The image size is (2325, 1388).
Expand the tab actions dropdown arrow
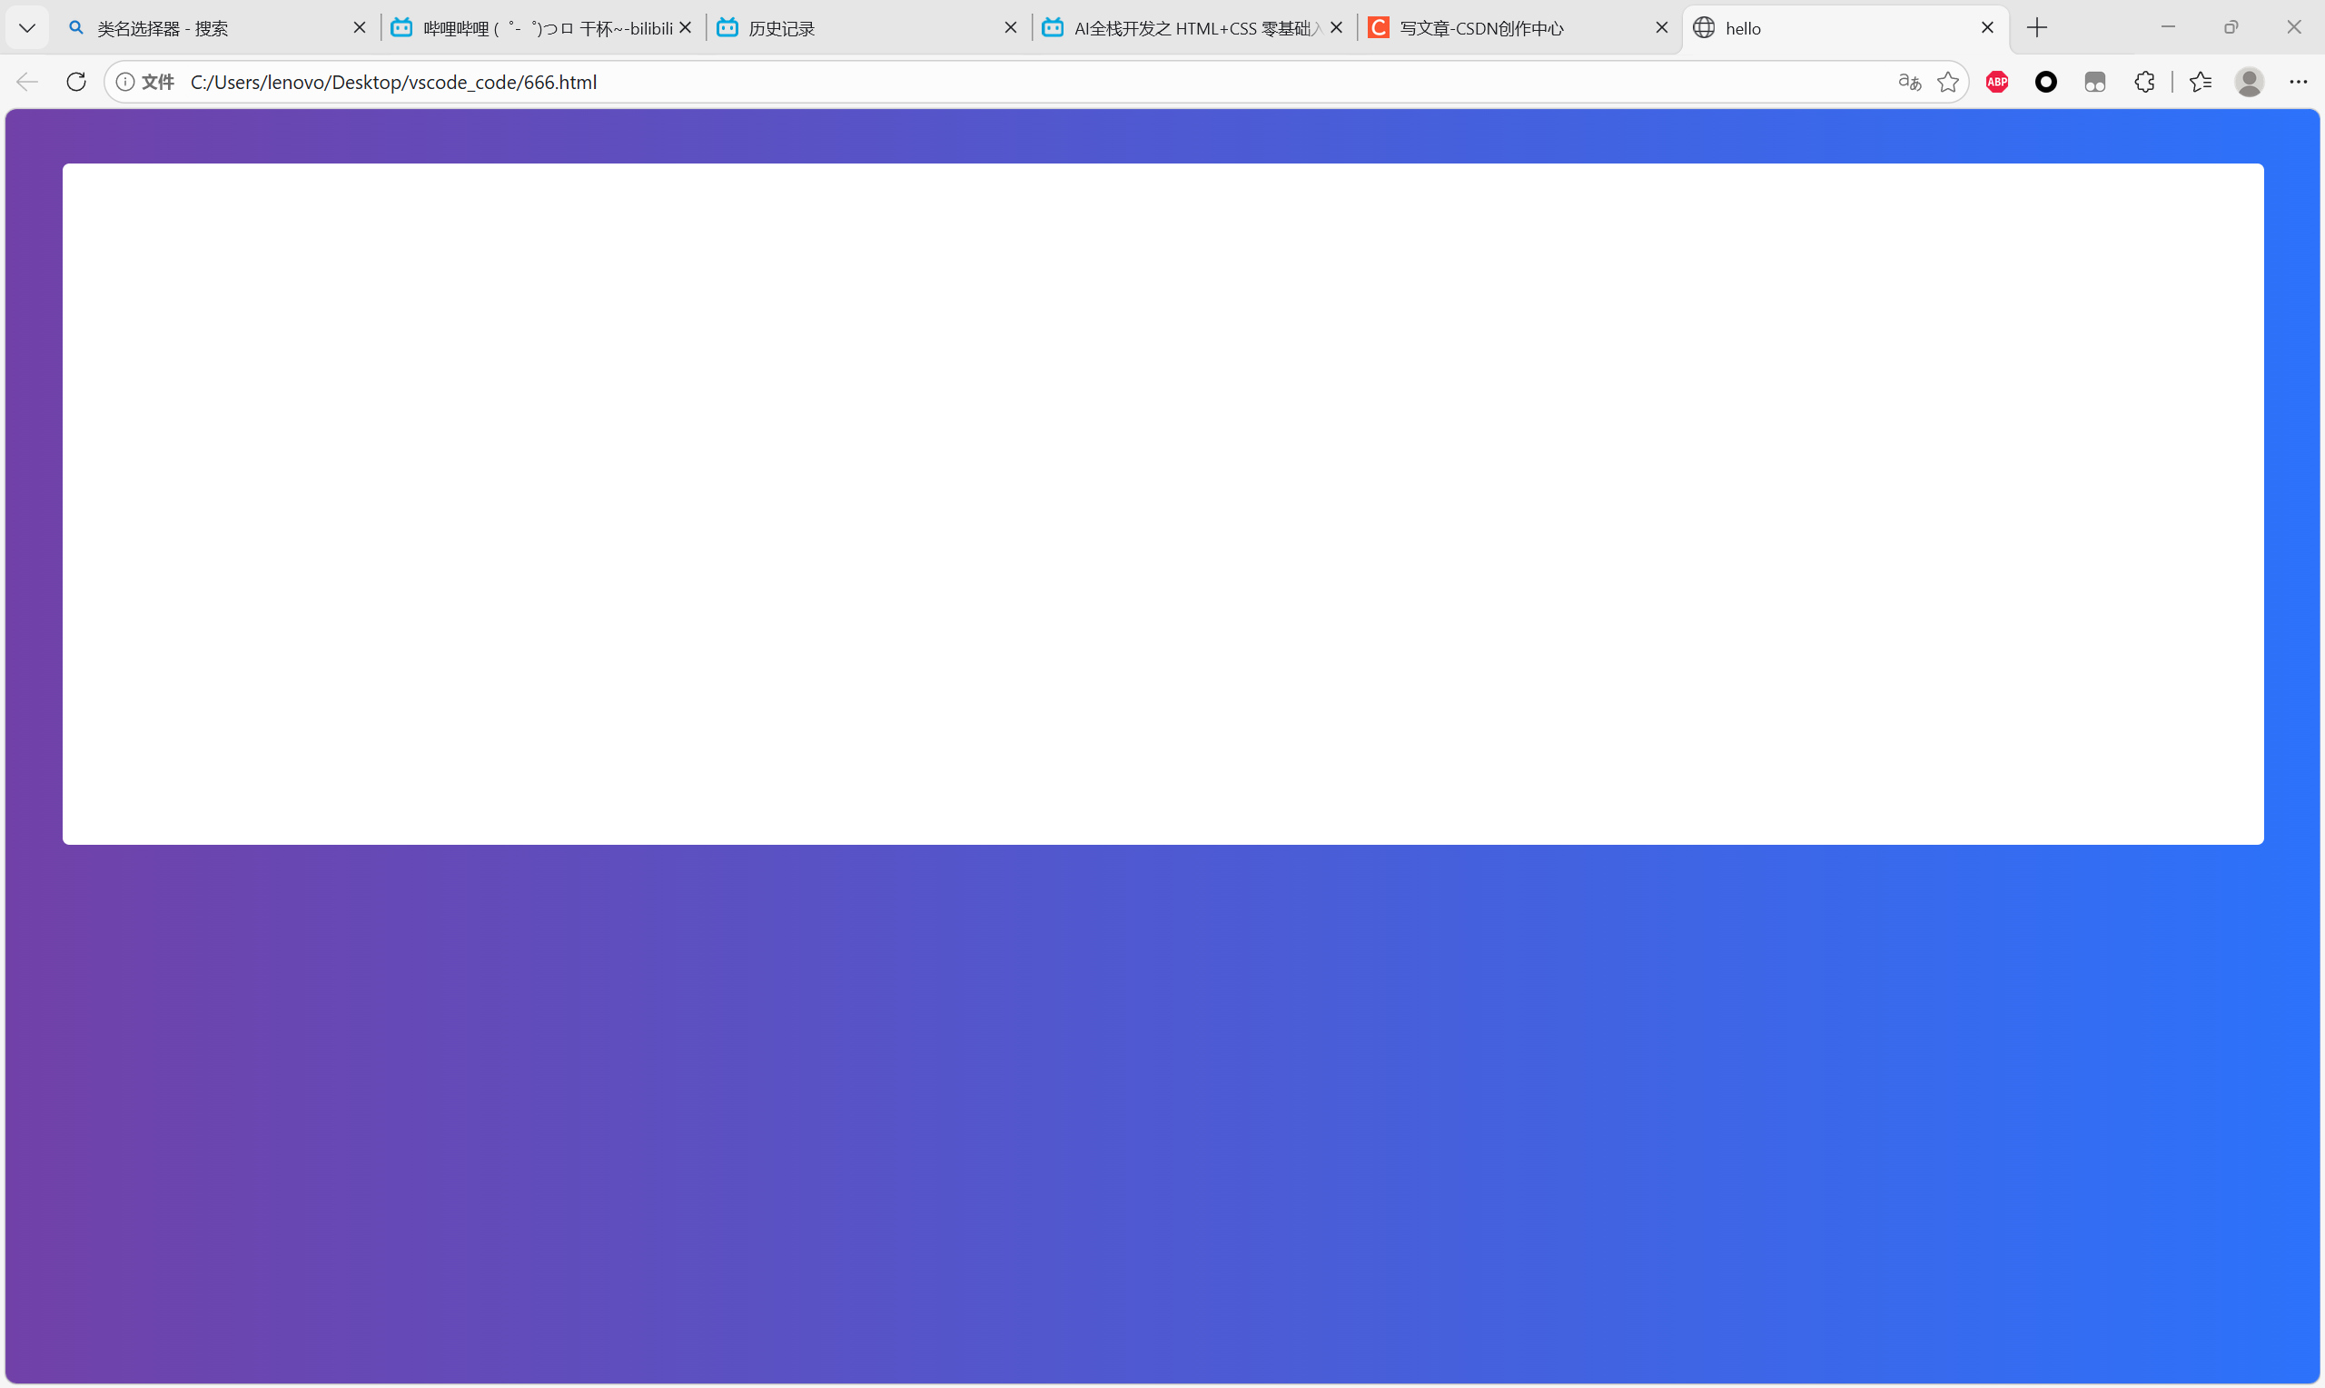[27, 28]
